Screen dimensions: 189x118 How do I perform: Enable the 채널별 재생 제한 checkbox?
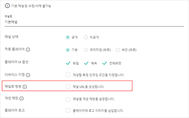pyautogui.click(x=68, y=99)
